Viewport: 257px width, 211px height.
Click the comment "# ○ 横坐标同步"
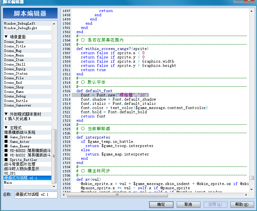93,171
